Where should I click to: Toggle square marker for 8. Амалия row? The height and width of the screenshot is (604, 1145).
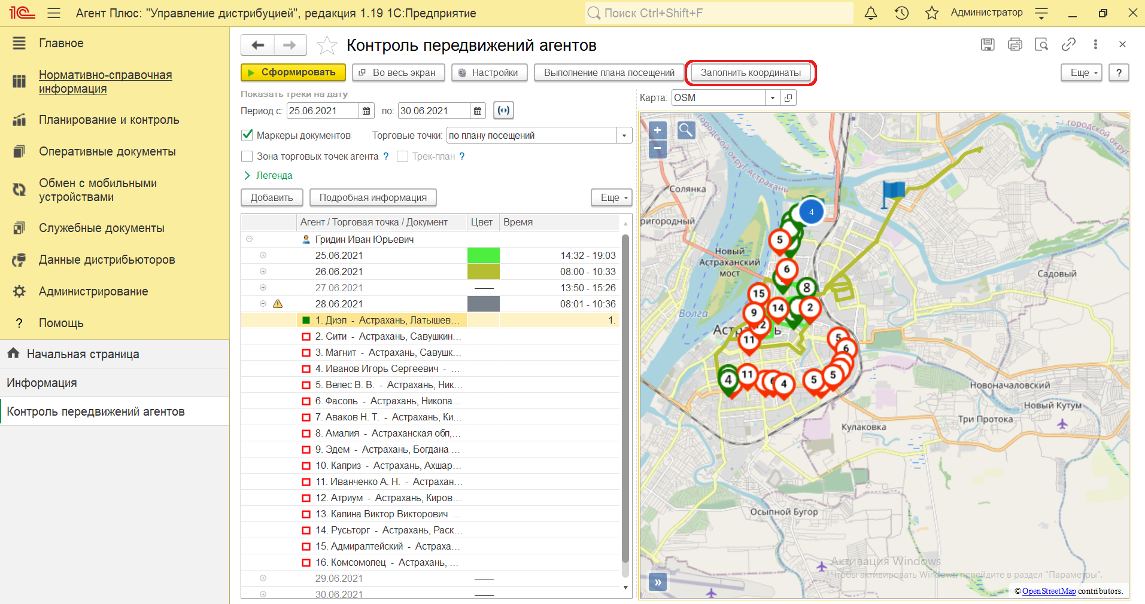coord(306,434)
